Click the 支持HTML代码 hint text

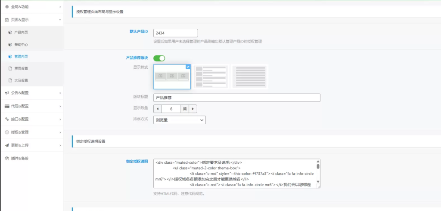[179, 194]
